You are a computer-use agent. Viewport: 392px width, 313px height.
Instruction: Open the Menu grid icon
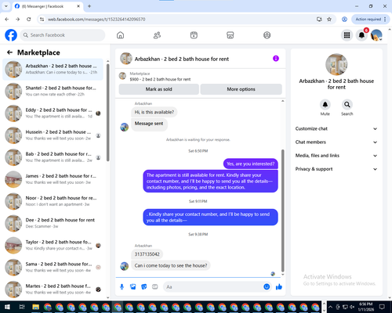347,35
